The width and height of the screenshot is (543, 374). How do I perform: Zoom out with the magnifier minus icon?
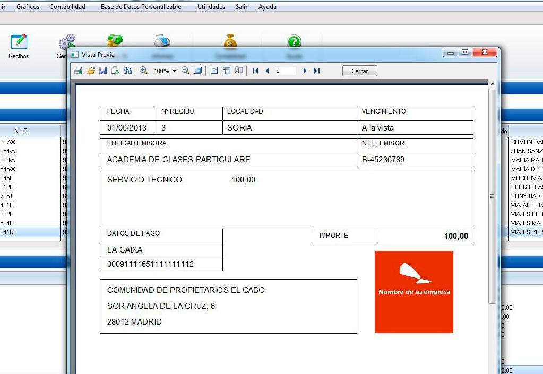coord(185,71)
